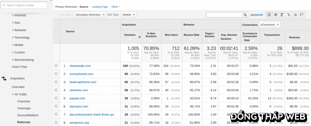Click the Plot Rows button
The height and width of the screenshot is (126, 311).
click(65, 15)
